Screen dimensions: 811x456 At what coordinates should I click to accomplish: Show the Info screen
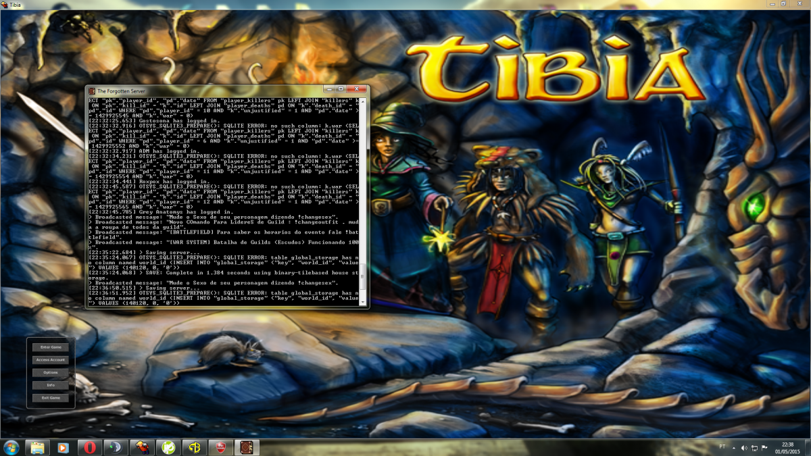pyautogui.click(x=51, y=385)
